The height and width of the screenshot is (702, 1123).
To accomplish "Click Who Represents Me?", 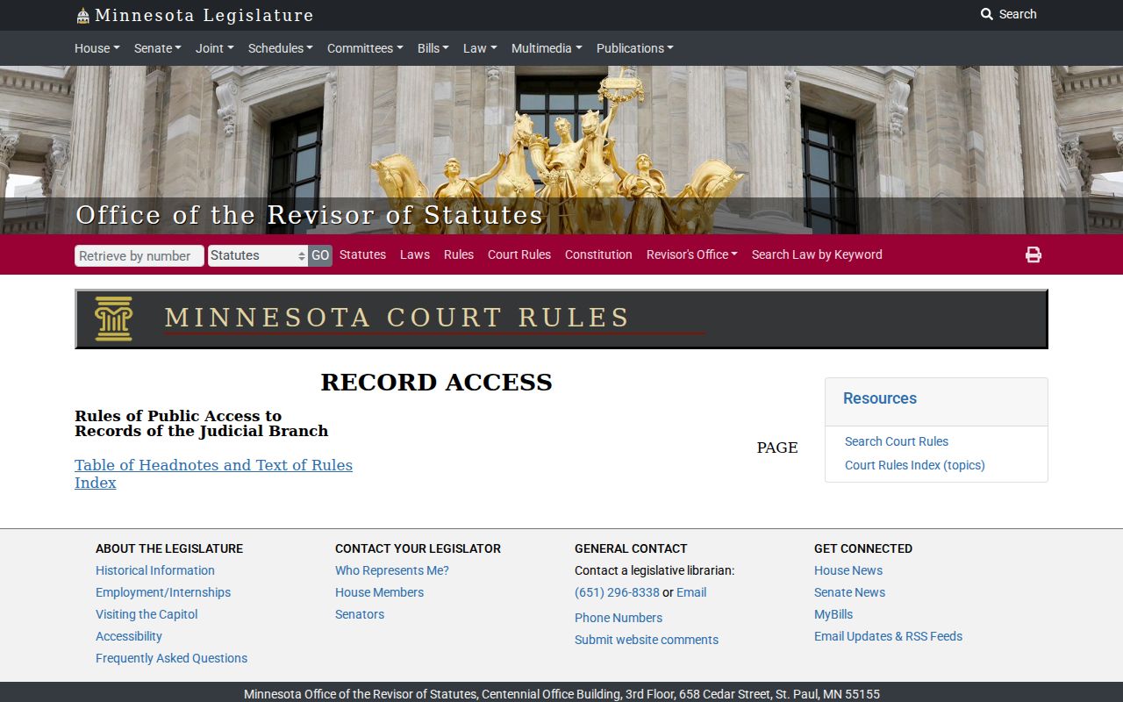I will pyautogui.click(x=392, y=570).
